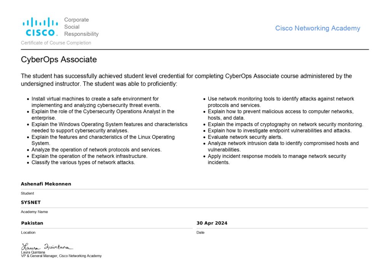Click the Cisco logo
The width and height of the screenshot is (390, 276).
40,26
